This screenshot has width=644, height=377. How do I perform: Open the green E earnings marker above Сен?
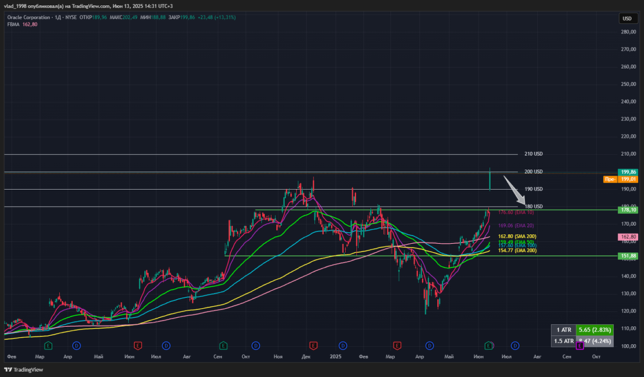point(223,345)
